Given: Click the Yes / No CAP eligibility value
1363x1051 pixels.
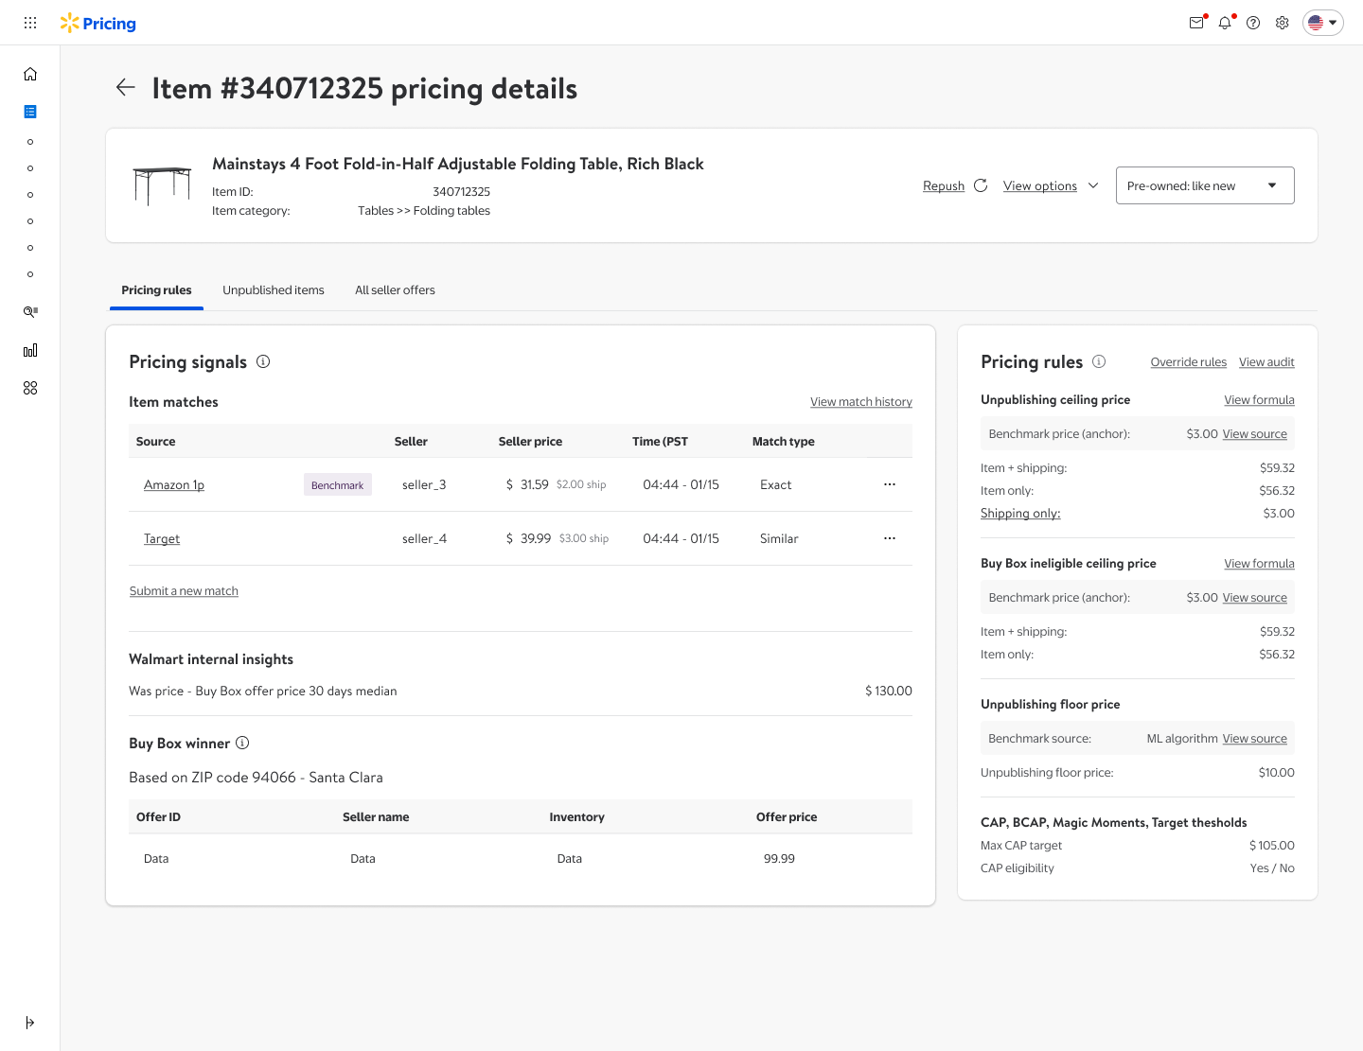Looking at the screenshot, I should (1272, 868).
